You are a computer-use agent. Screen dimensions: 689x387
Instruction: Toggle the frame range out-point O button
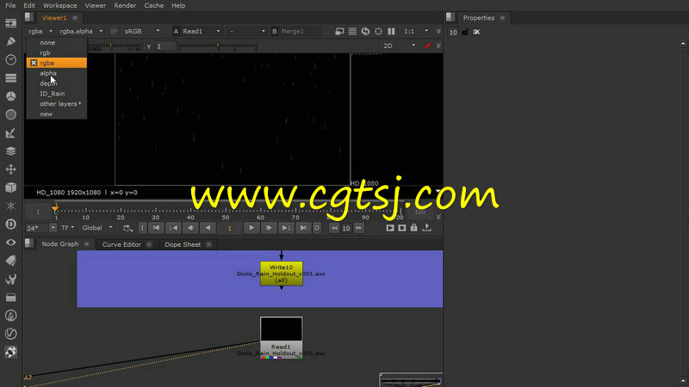tap(316, 228)
